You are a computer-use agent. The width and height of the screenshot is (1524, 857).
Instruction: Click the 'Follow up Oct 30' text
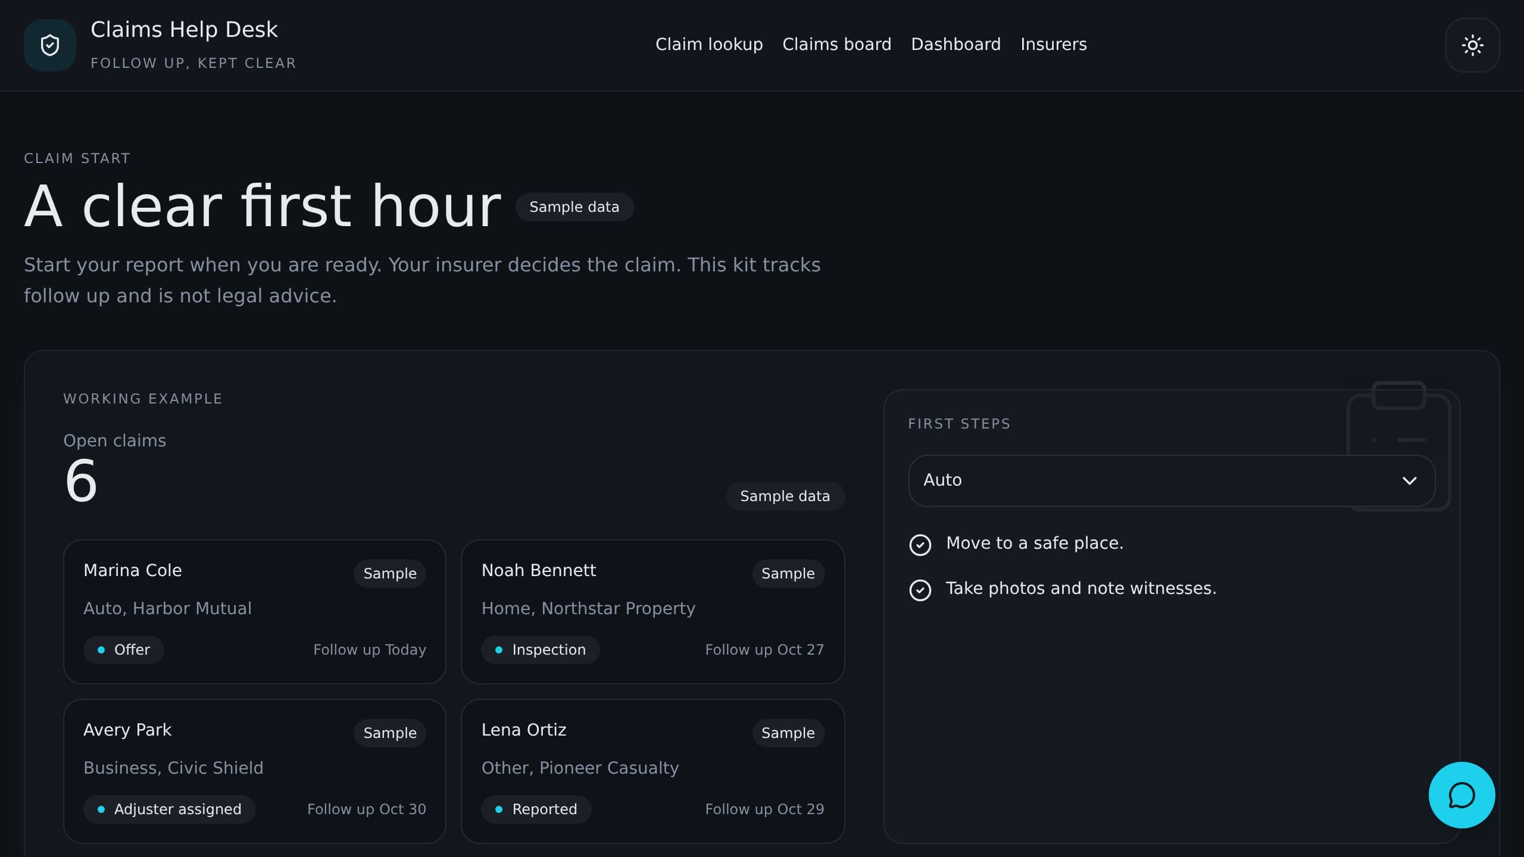[367, 809]
